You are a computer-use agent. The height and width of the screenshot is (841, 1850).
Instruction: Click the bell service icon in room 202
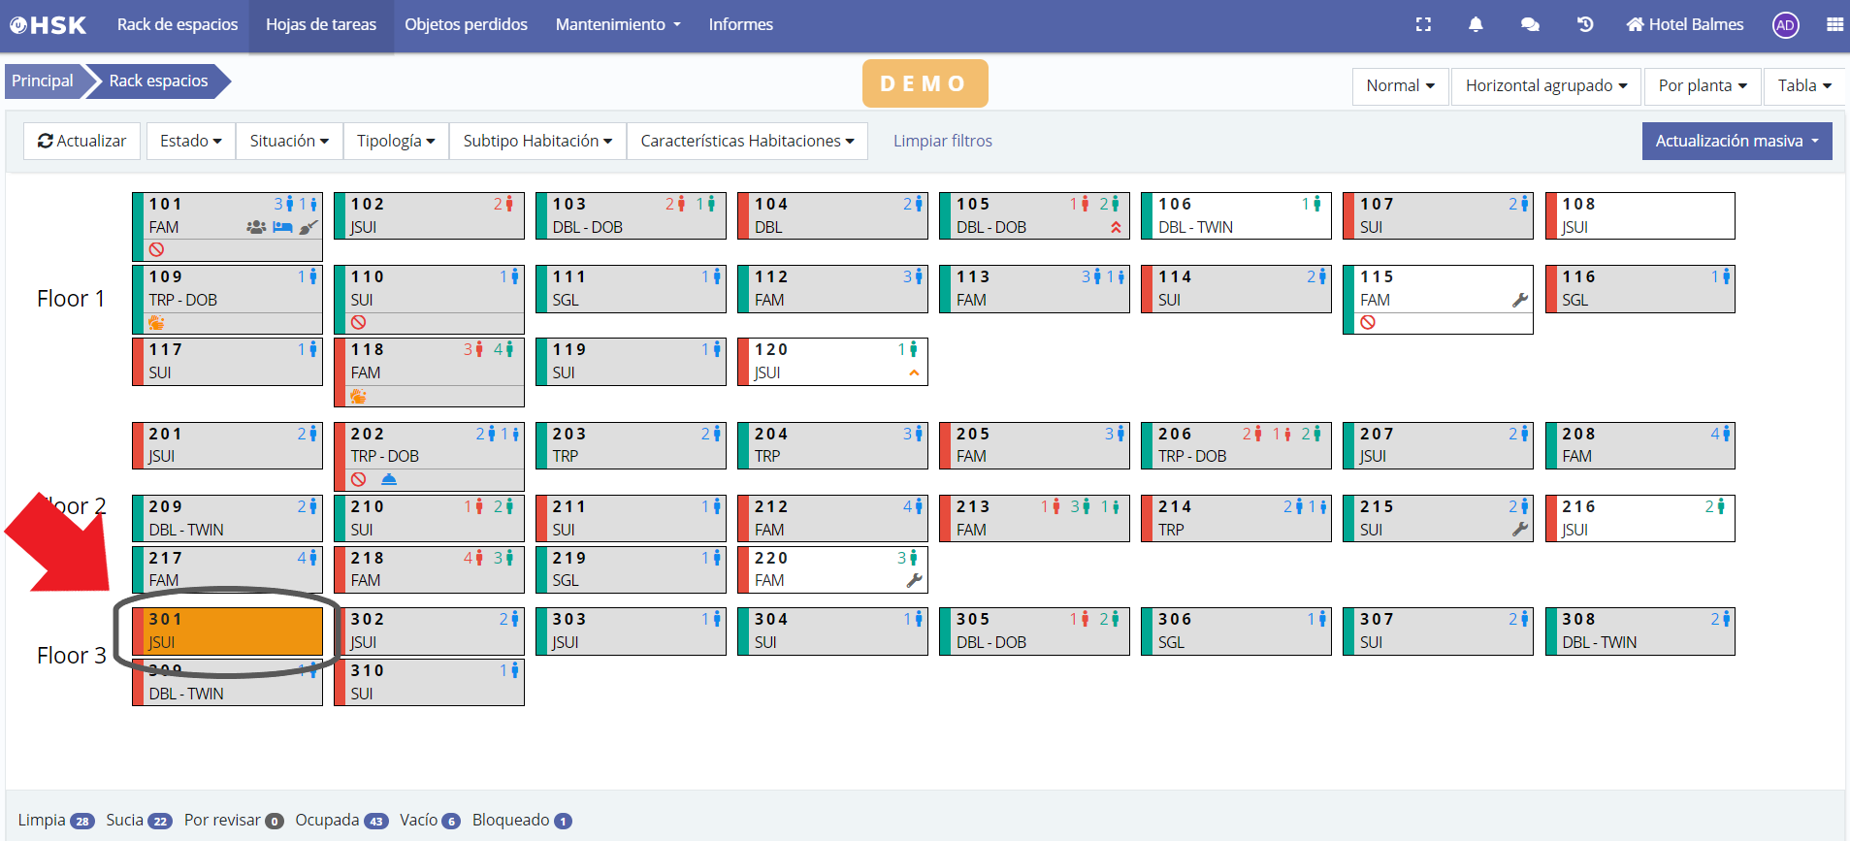tap(389, 479)
